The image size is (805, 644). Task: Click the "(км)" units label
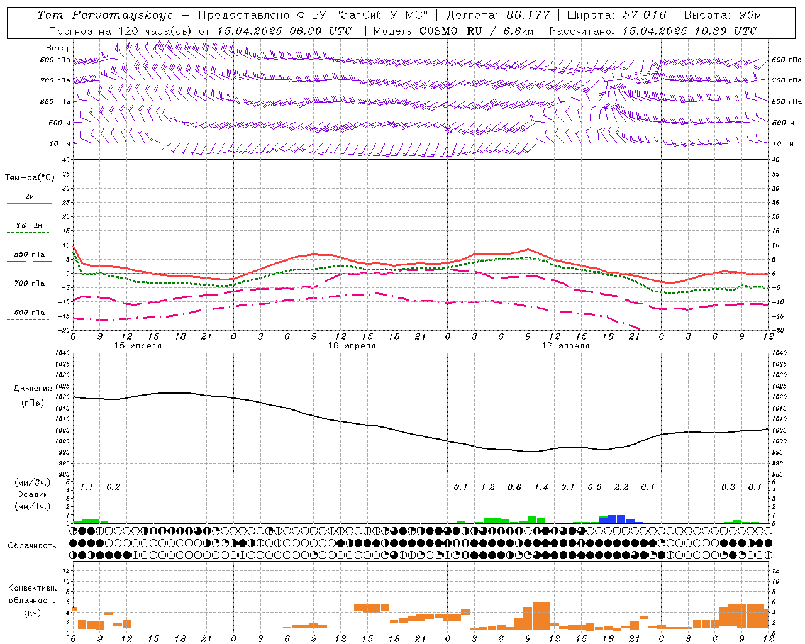33,612
